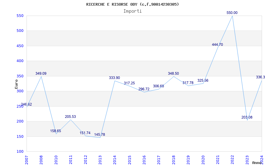Viewport: 265px width, 166px height.
Task: Click the 300 y-axis tick label
Action: pos(20,91)
